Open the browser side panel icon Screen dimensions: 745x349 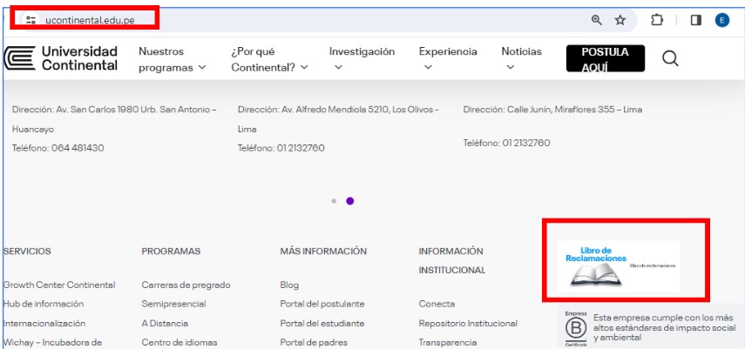(x=696, y=20)
